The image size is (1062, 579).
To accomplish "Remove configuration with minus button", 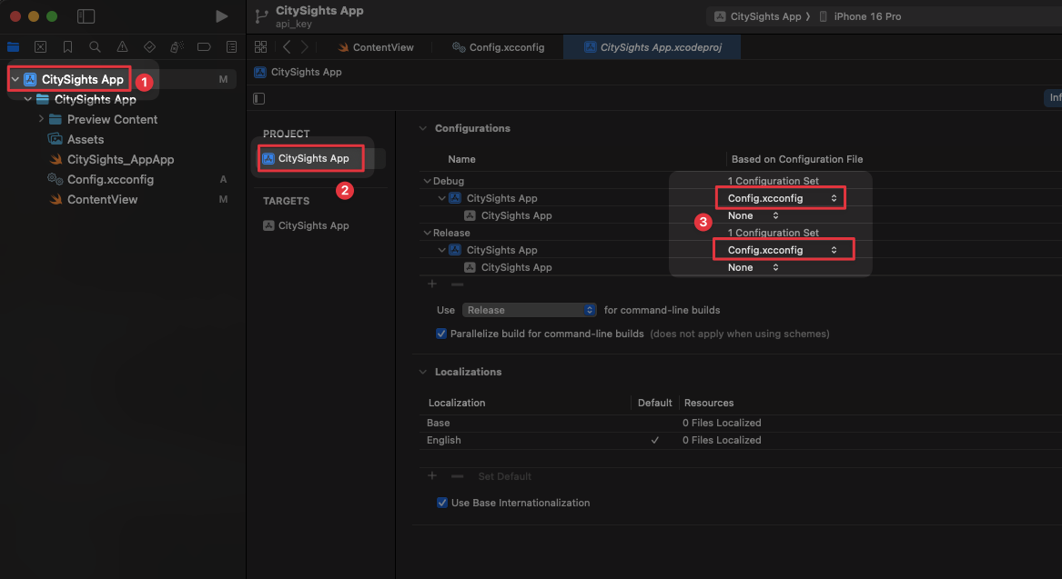I will [457, 285].
